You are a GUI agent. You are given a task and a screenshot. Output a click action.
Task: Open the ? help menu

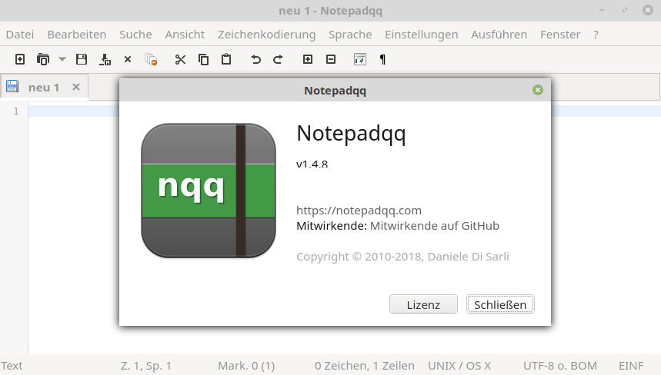click(x=596, y=35)
